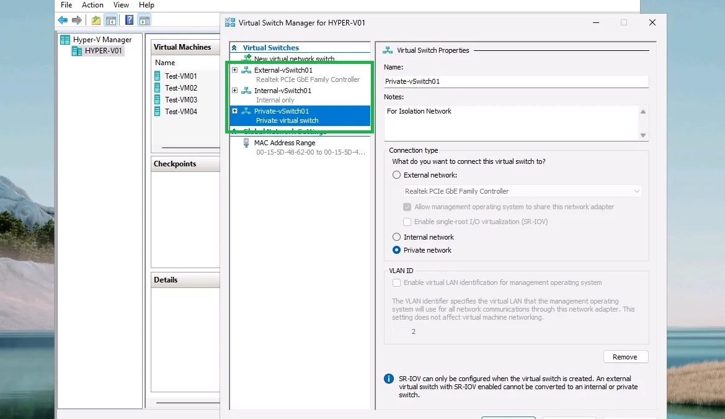Image resolution: width=725 pixels, height=419 pixels.
Task: Expand the External-vSwitch01 tree node
Action: point(235,70)
